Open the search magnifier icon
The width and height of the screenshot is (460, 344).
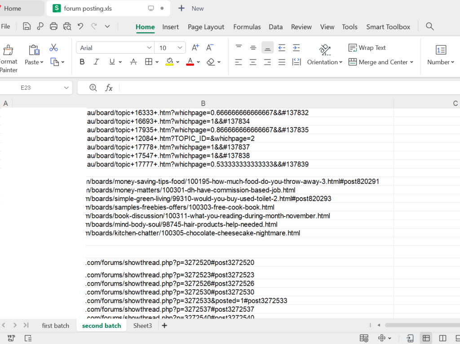click(430, 26)
